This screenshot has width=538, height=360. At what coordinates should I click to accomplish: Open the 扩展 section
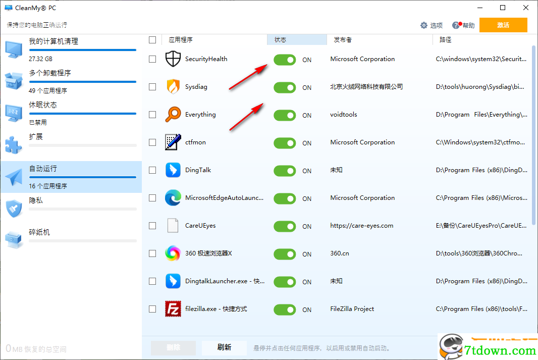coord(71,145)
